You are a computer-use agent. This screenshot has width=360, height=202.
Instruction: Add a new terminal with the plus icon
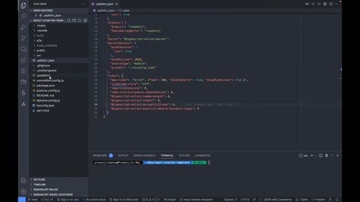coord(312,155)
